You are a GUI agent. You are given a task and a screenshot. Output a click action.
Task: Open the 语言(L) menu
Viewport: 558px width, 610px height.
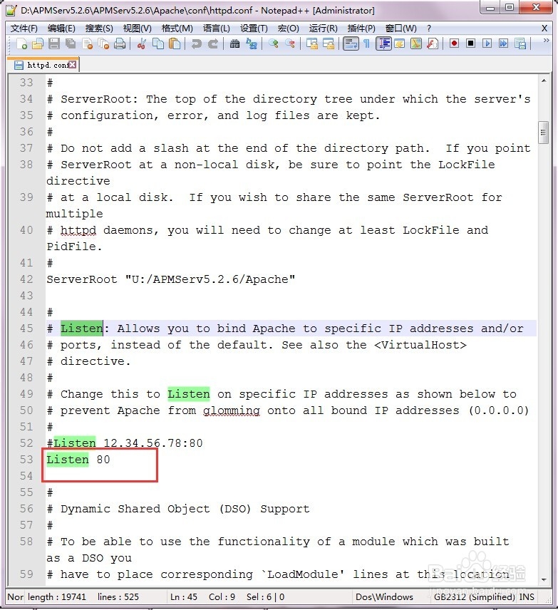tap(217, 28)
